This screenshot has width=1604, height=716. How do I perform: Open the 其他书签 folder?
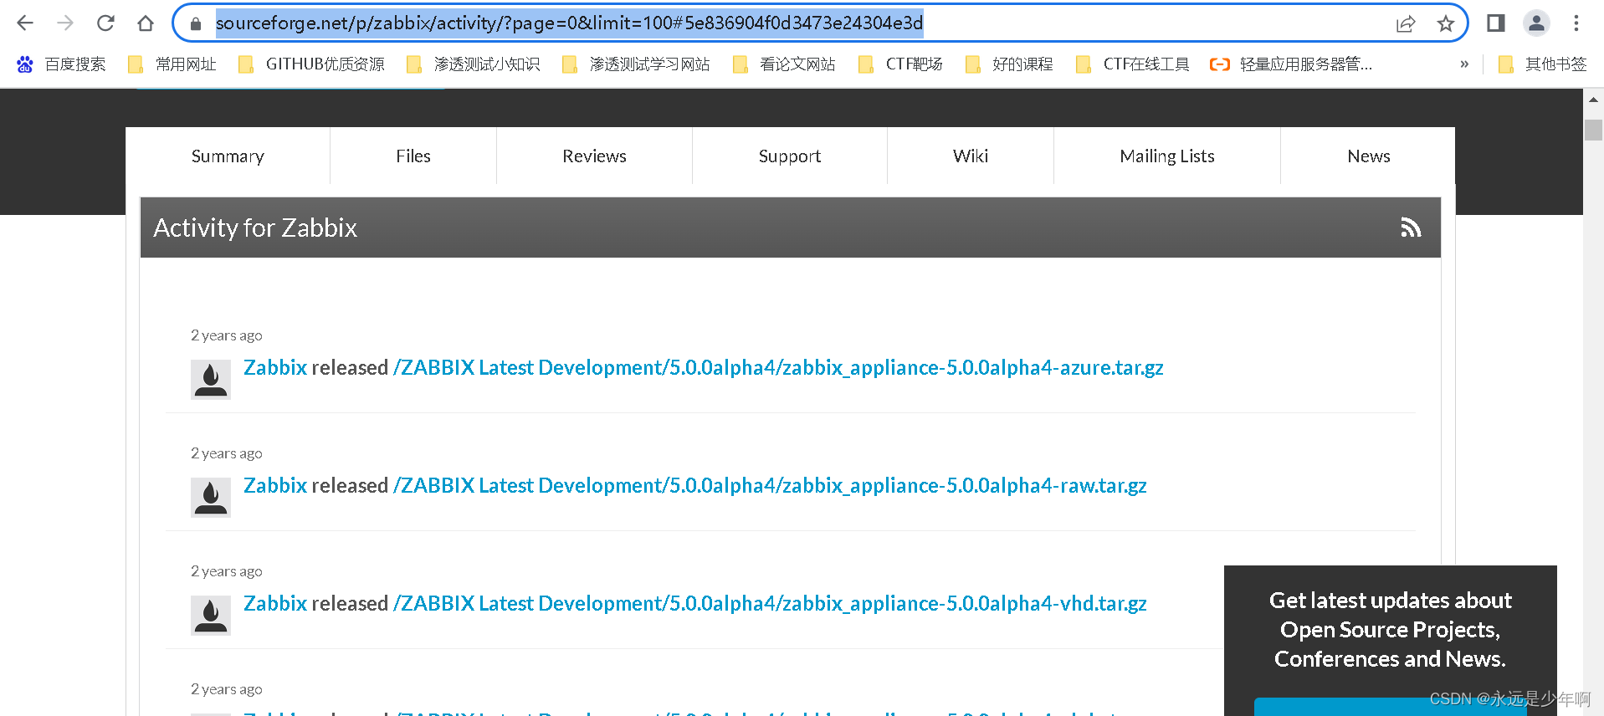1542,64
